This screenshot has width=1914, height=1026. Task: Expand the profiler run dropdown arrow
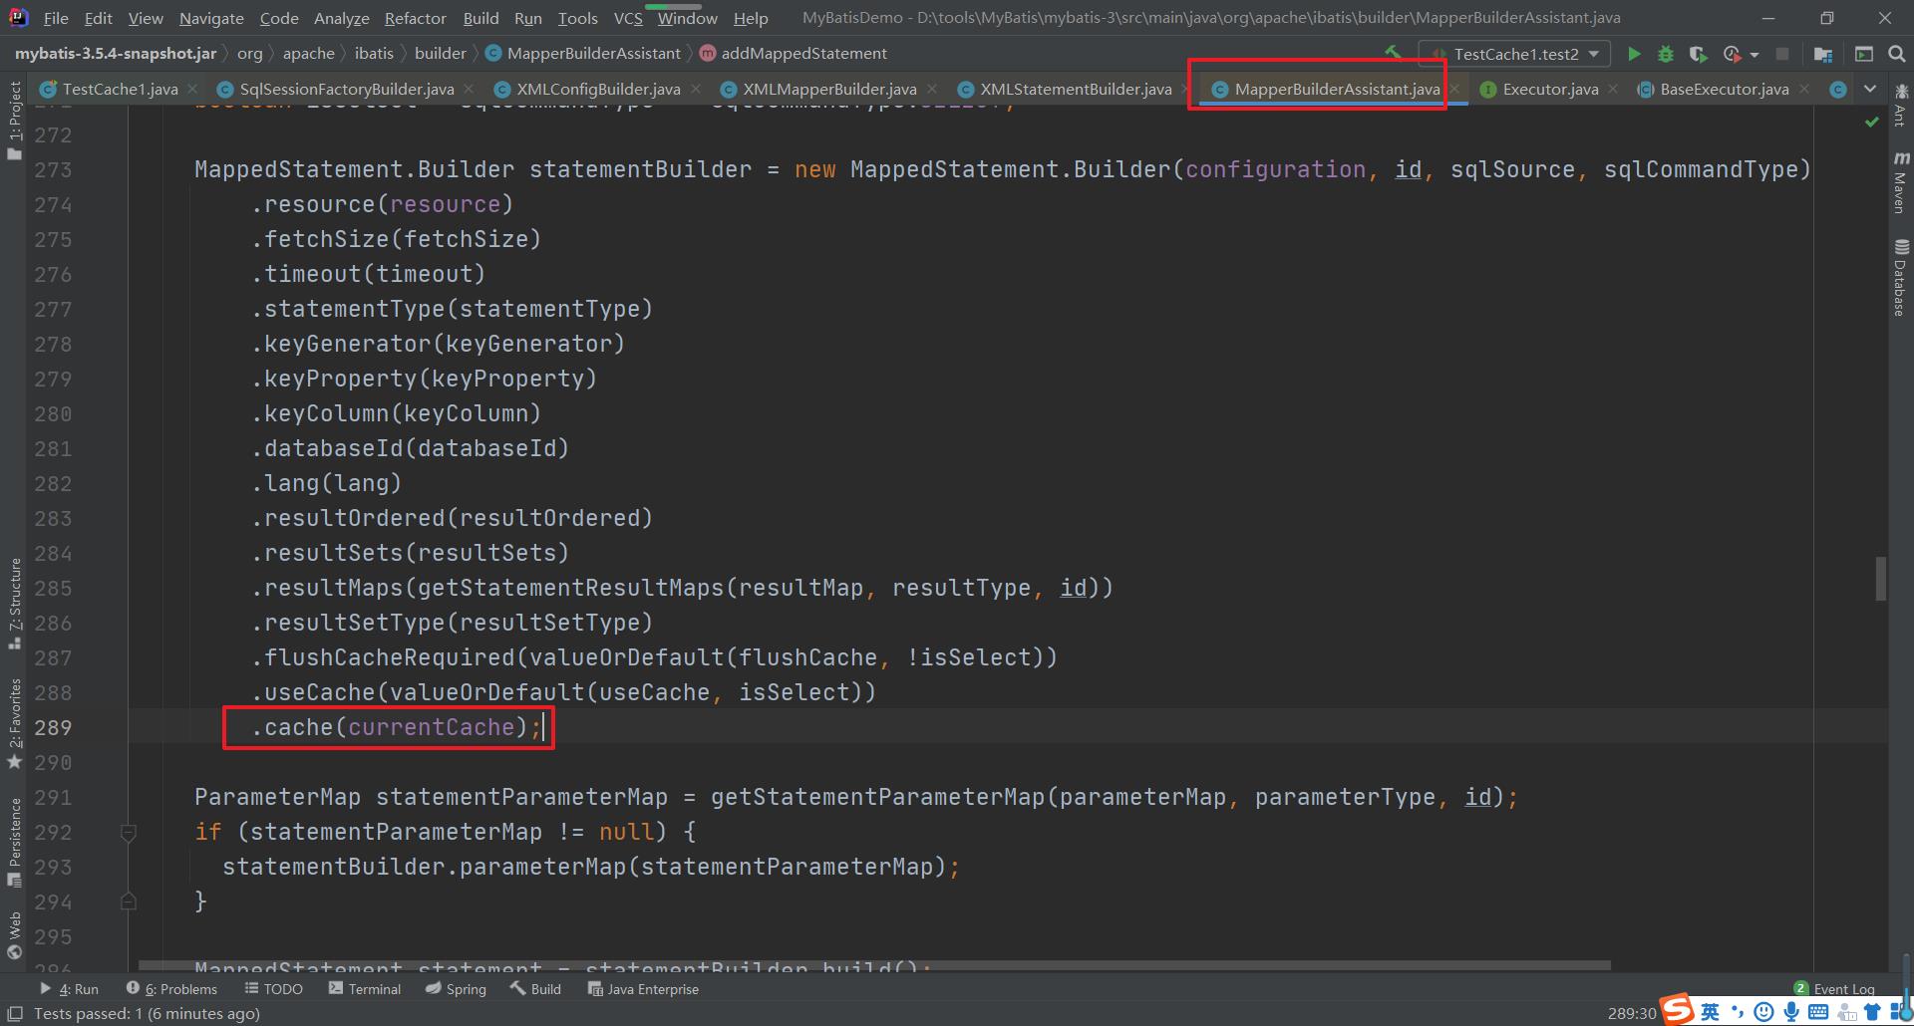(x=1754, y=54)
